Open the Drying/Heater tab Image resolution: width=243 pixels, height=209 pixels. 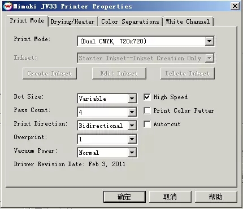click(72, 21)
